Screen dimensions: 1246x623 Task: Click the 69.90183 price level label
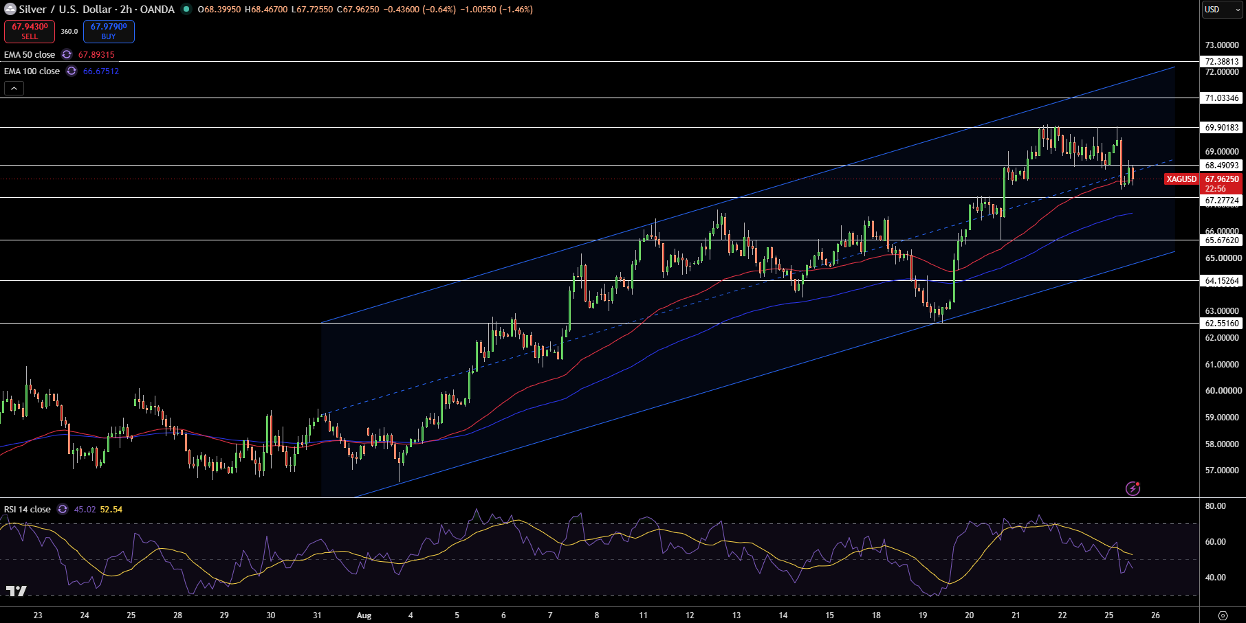tap(1222, 127)
